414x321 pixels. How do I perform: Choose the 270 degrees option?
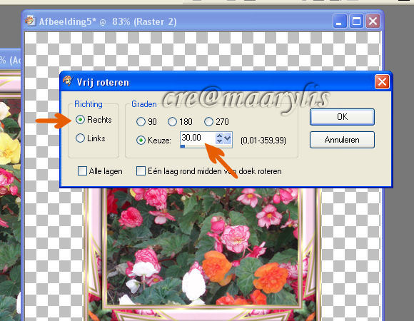point(208,121)
